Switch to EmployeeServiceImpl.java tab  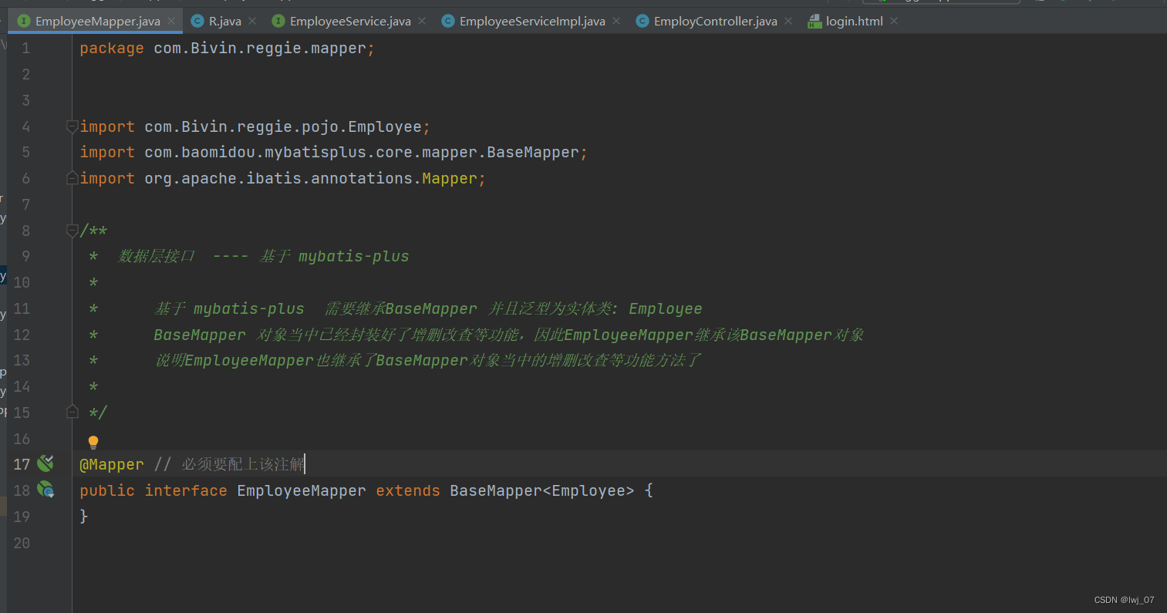pos(531,21)
